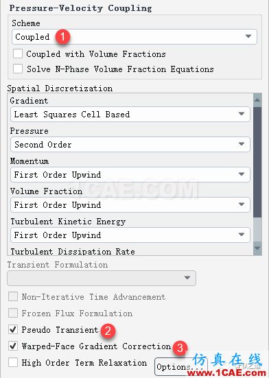Click the Non-Iterative Time Advancement checkbox
The image size is (269, 378).
tap(13, 296)
